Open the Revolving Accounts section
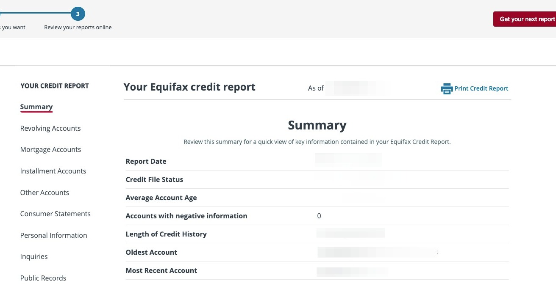The width and height of the screenshot is (556, 289). 50,129
